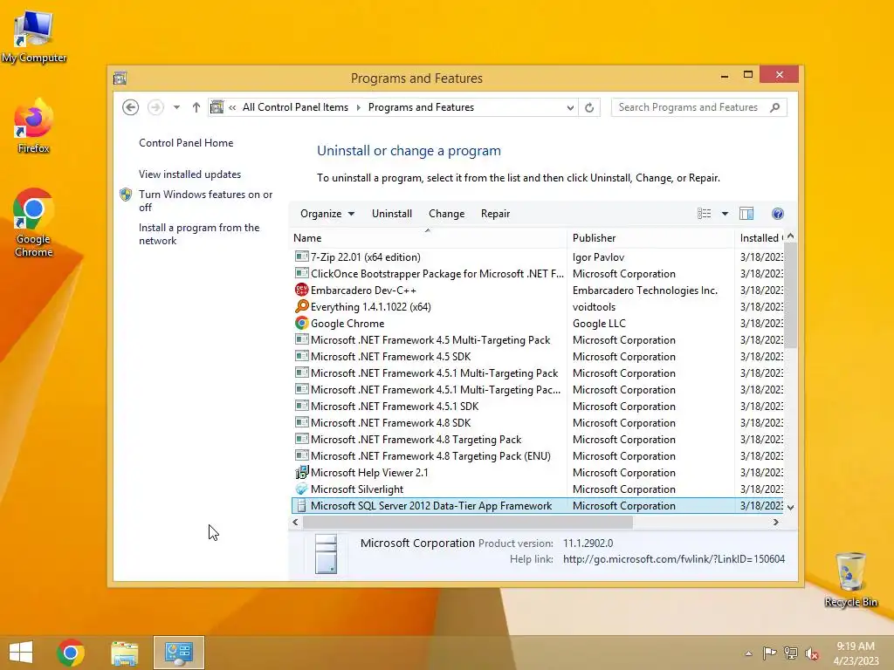Click the Control Panel taskbar button
The height and width of the screenshot is (670, 894).
pyautogui.click(x=178, y=653)
